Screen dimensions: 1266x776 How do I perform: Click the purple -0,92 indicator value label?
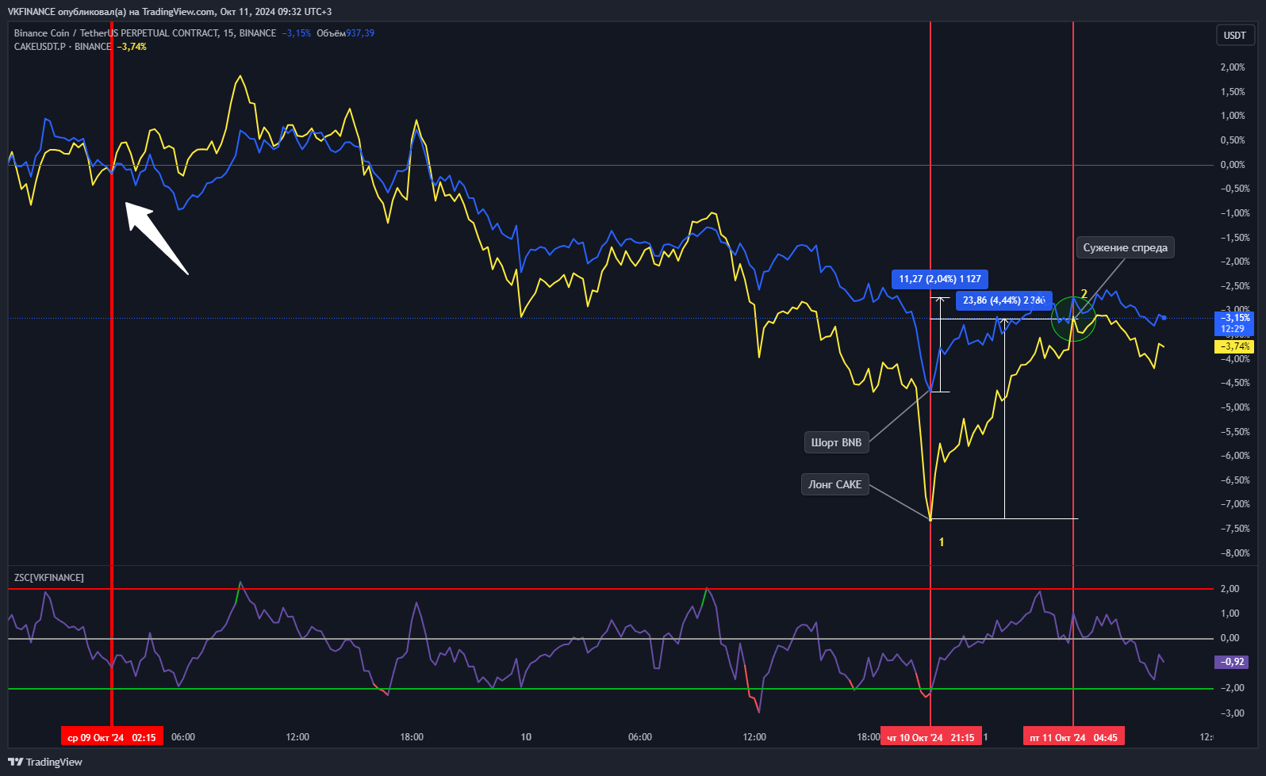point(1232,662)
